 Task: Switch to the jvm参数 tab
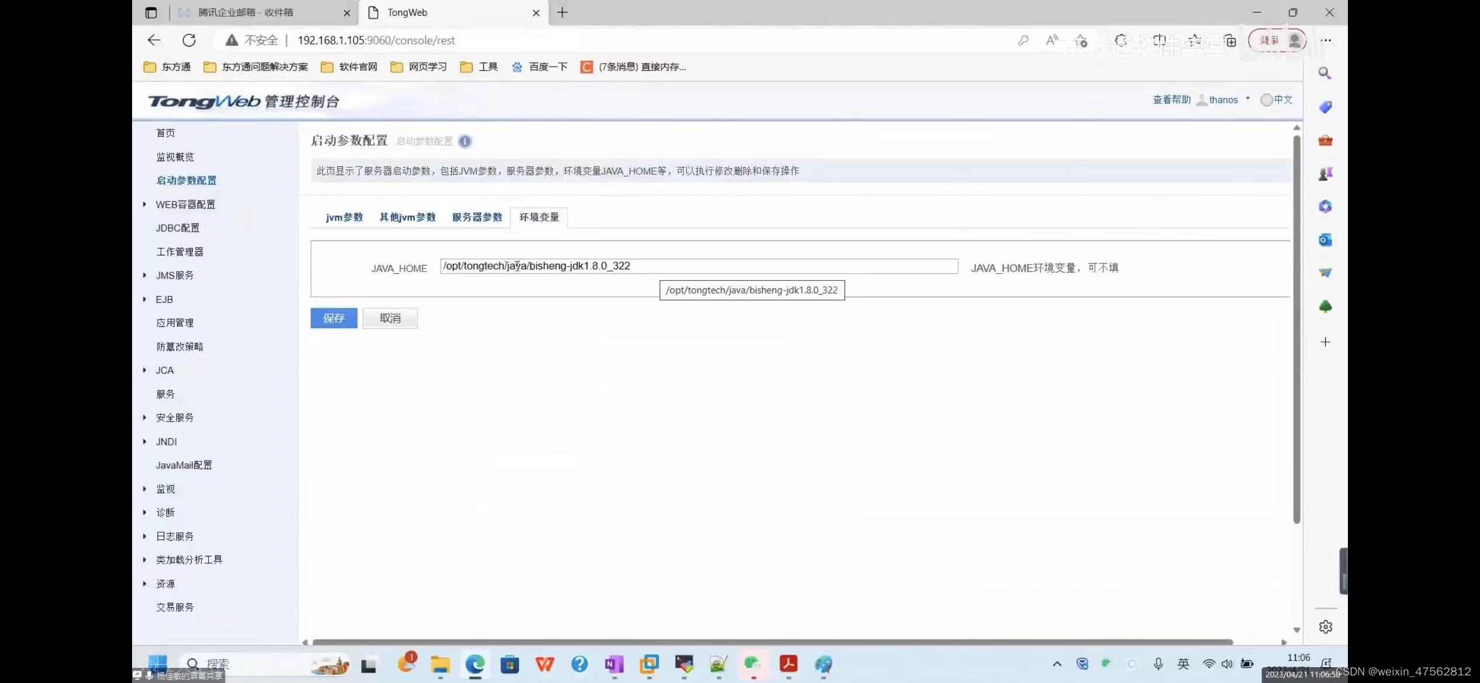(344, 217)
